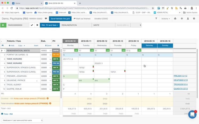Click Insert in the grid toolbar

(x=36, y=46)
